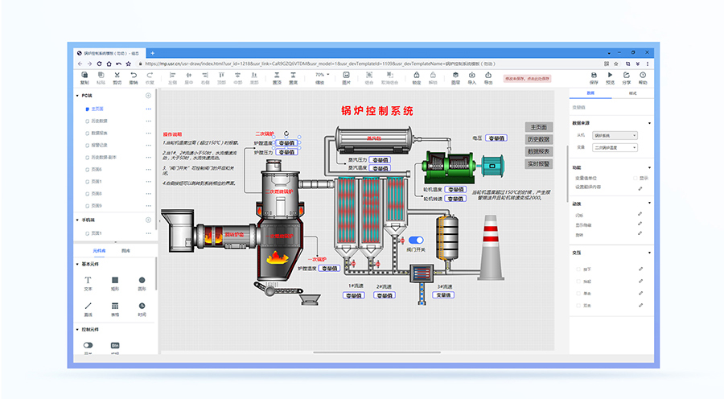Click the 保存 (save) icon

point(594,78)
